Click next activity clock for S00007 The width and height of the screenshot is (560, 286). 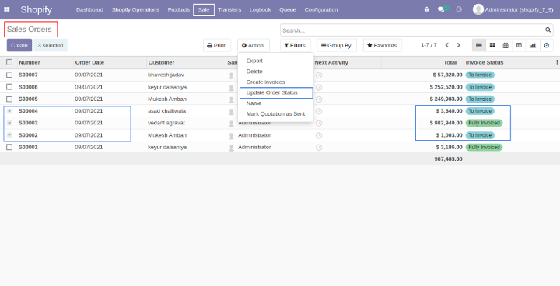click(319, 75)
